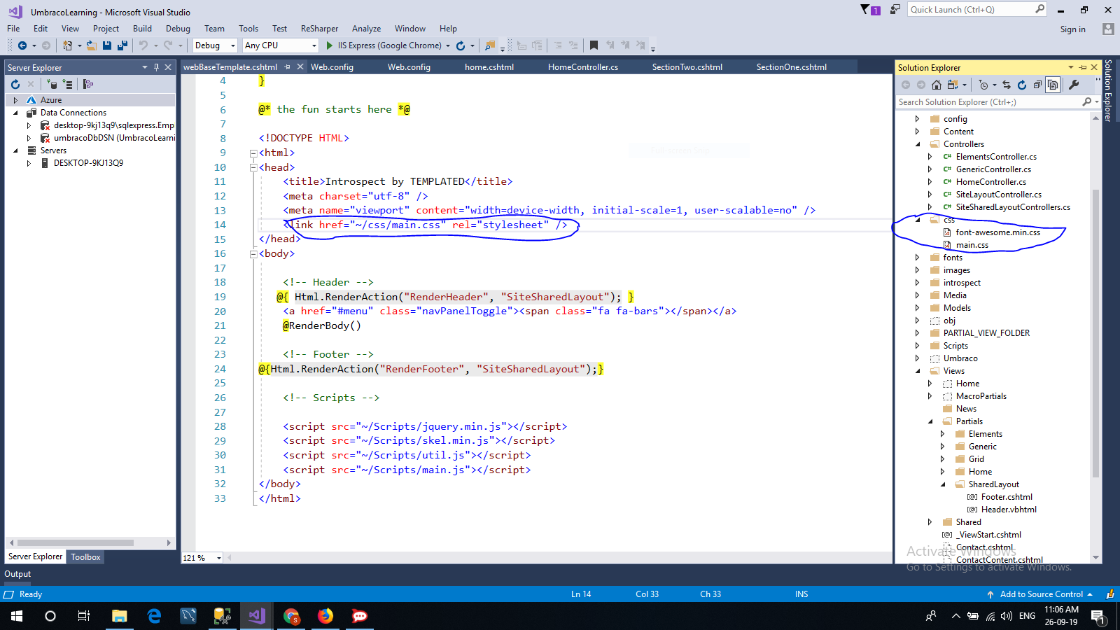Screen dimensions: 1120x630
Task: Toggle a bookmark with the bookmark icon
Action: coord(594,45)
